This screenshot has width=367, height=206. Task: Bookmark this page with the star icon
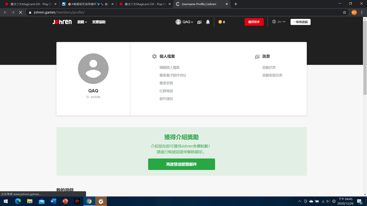click(344, 12)
